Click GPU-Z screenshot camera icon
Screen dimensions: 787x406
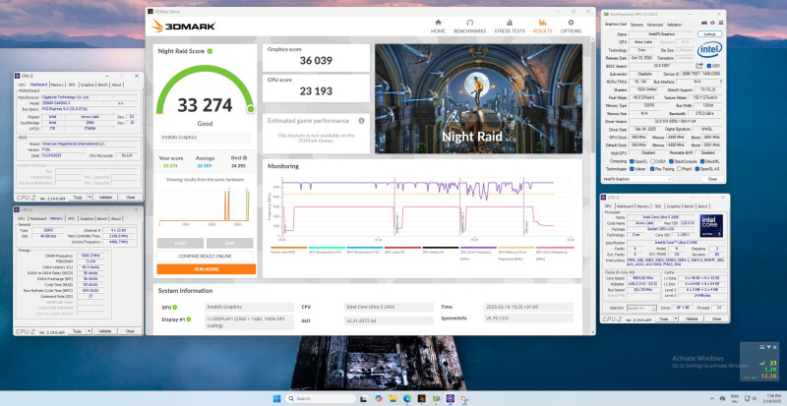703,23
